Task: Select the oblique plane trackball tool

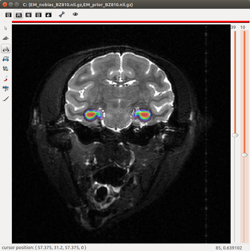Action: point(6,59)
